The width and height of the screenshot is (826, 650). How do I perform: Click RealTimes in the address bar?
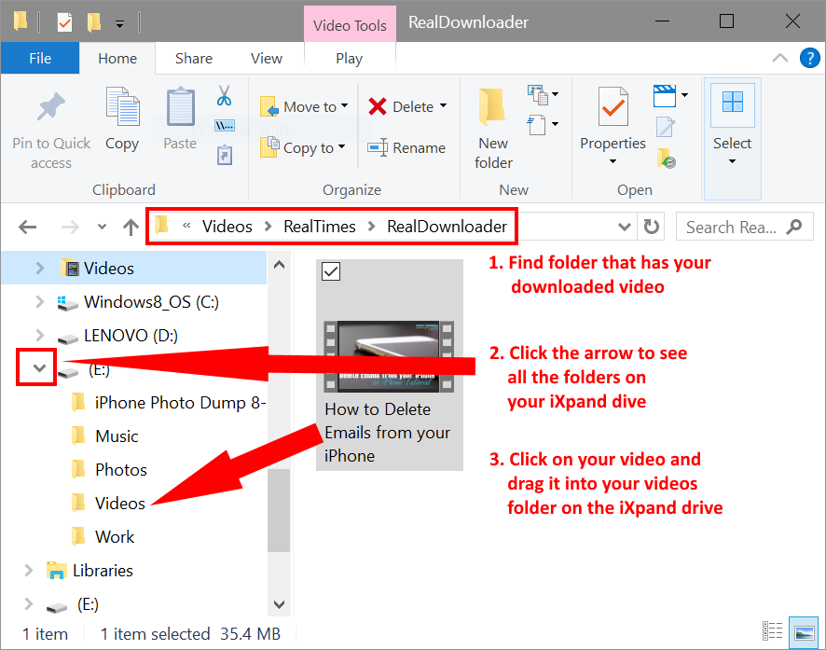click(320, 227)
